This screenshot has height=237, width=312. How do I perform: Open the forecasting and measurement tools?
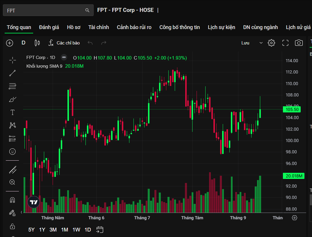click(x=12, y=139)
